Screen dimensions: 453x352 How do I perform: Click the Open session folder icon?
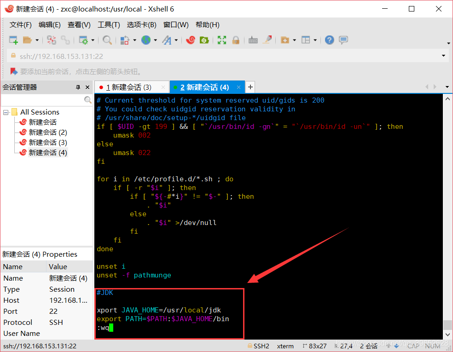point(28,40)
